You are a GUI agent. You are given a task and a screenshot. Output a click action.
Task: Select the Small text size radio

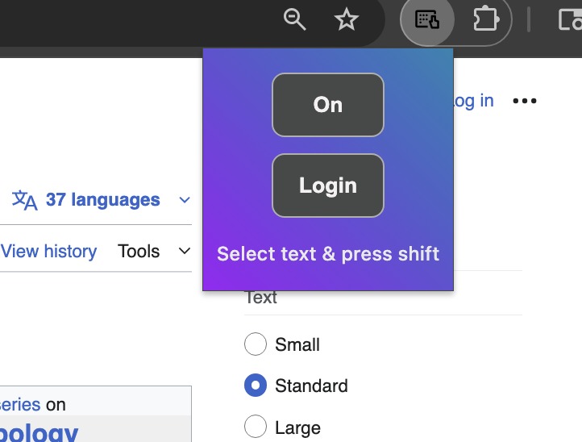[256, 344]
